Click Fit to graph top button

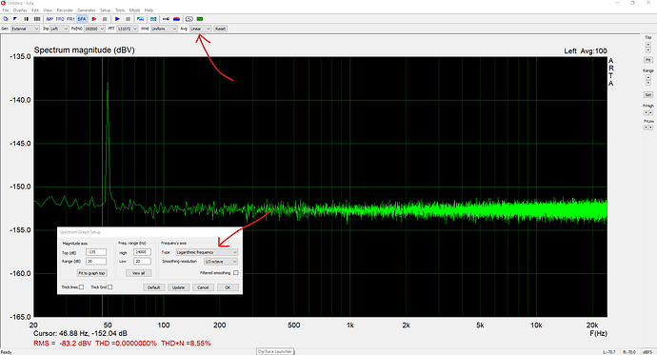(91, 273)
